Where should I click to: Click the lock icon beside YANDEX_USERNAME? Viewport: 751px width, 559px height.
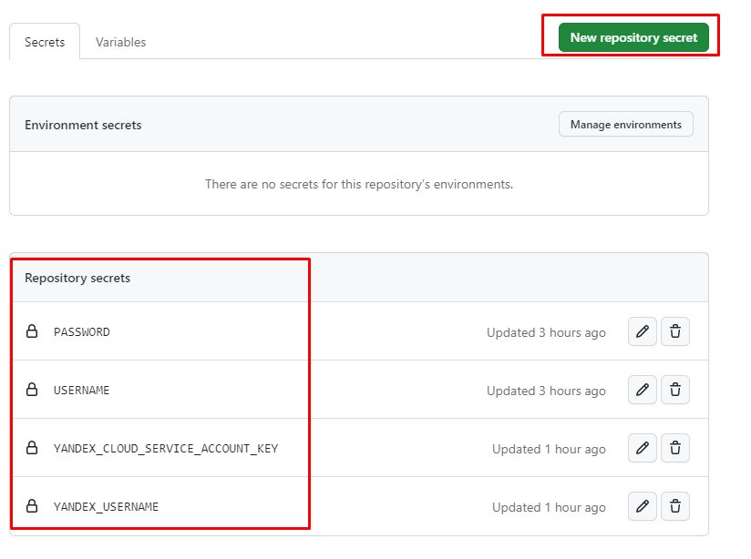coord(32,506)
